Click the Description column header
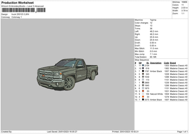This screenshot has height=134, width=189. pos(156,63)
